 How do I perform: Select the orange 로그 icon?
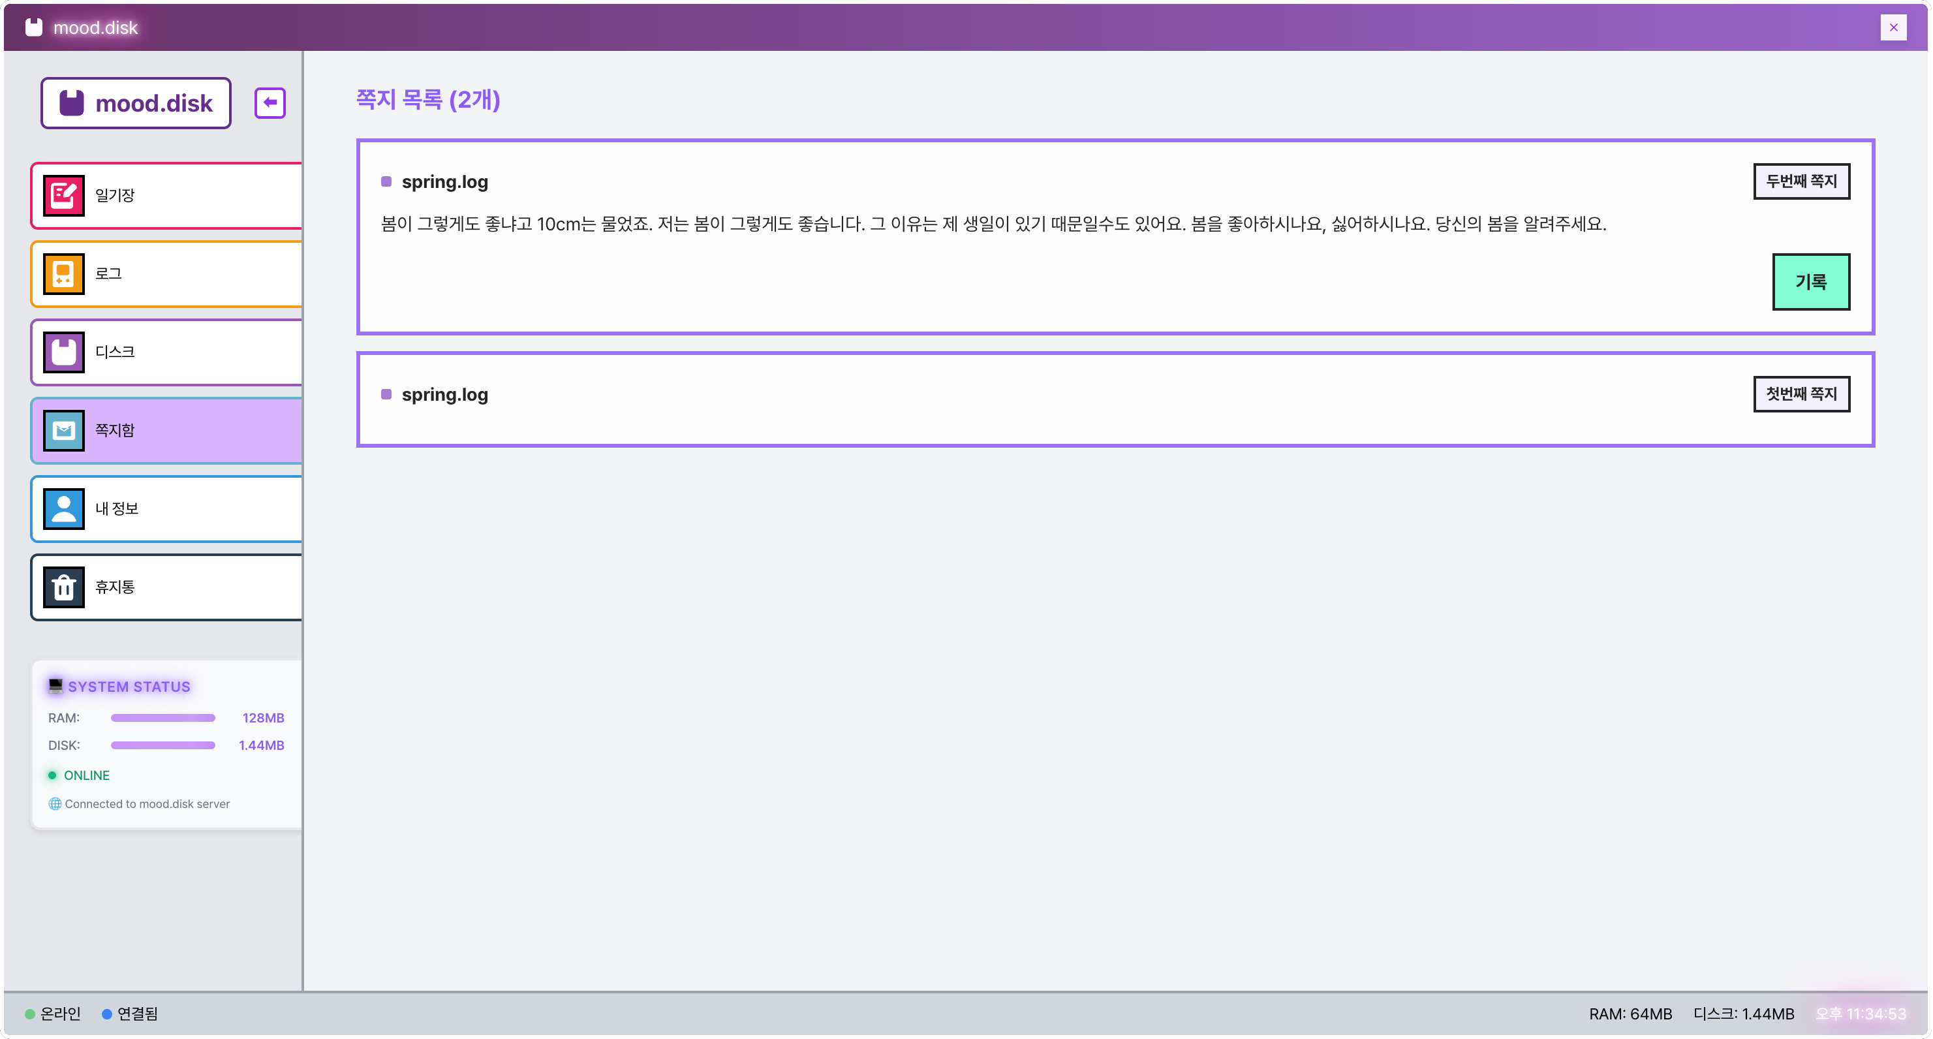[x=64, y=274]
